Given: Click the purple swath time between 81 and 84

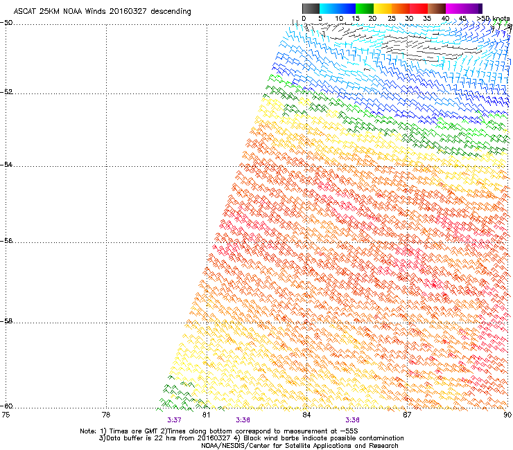Looking at the screenshot, I should [x=243, y=420].
